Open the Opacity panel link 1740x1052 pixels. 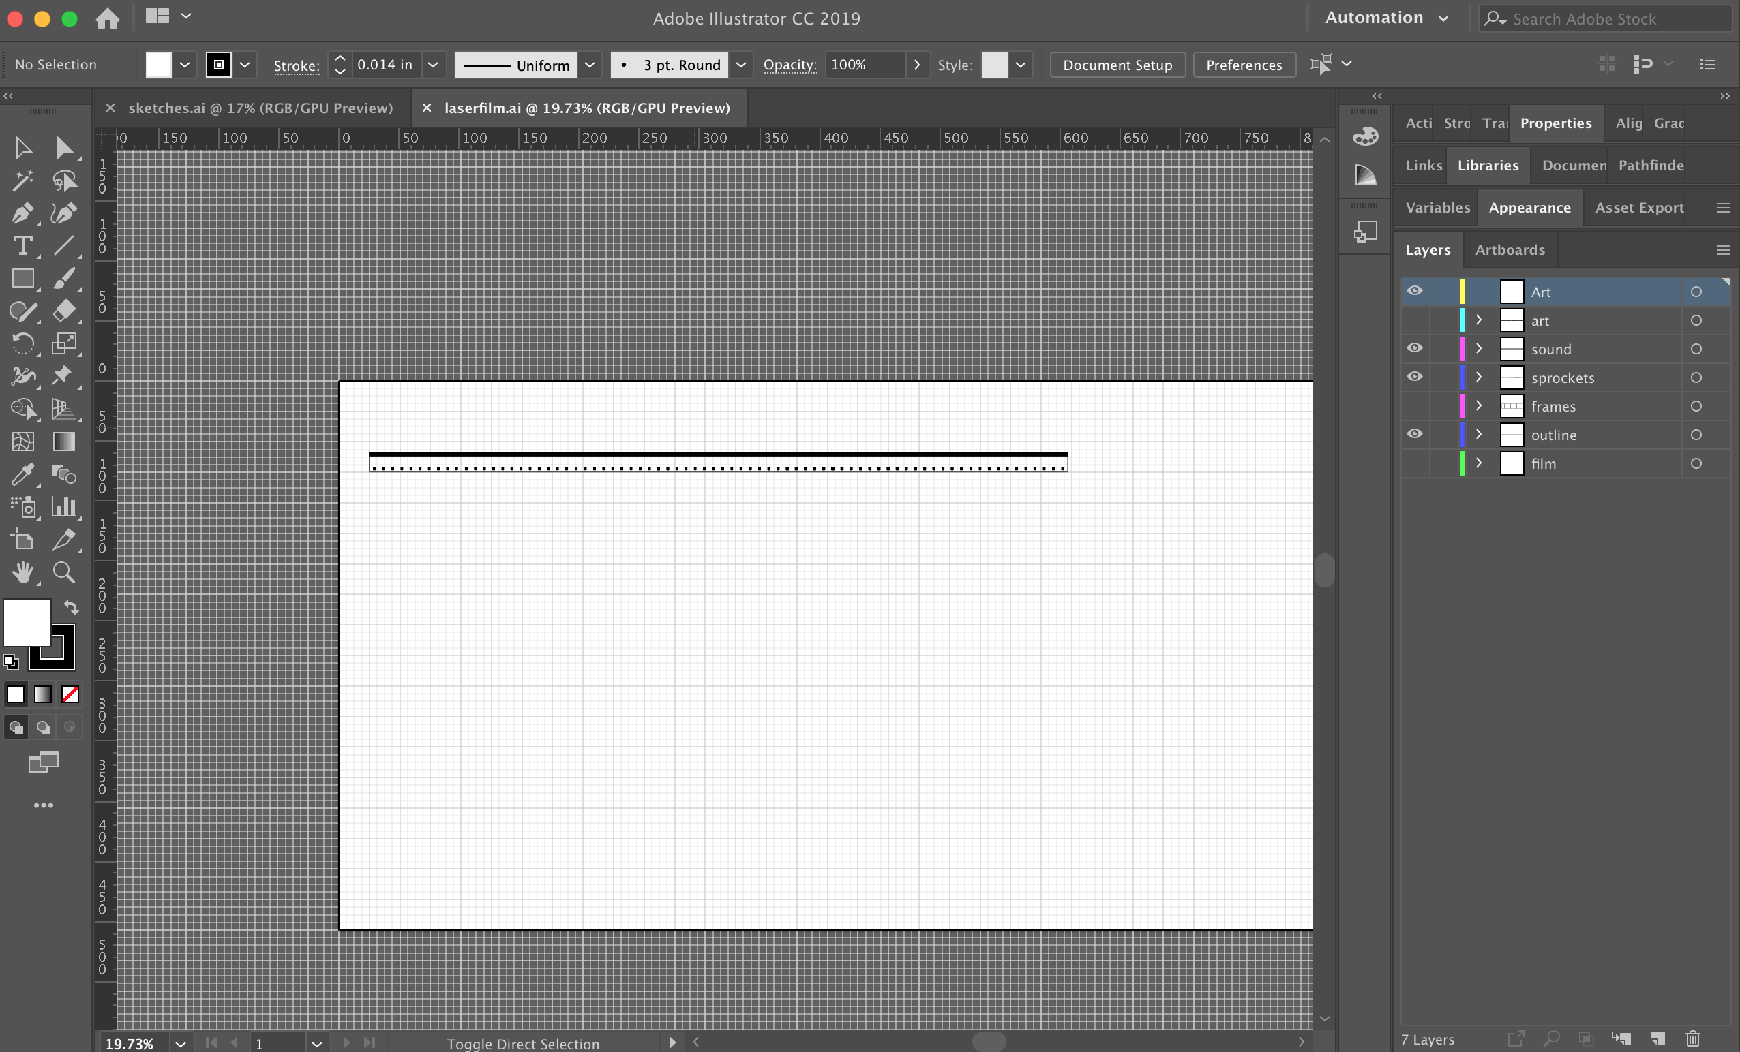(790, 65)
